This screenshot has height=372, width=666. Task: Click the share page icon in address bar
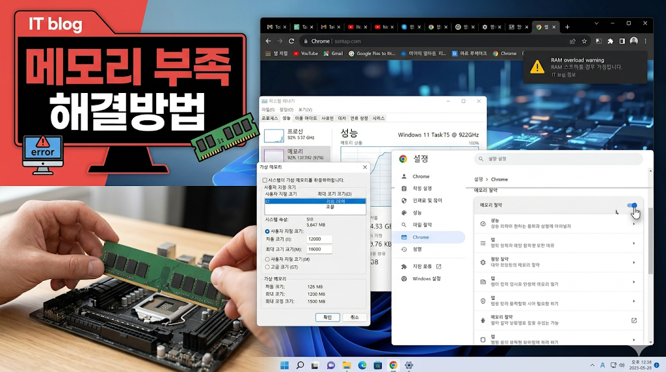click(572, 41)
